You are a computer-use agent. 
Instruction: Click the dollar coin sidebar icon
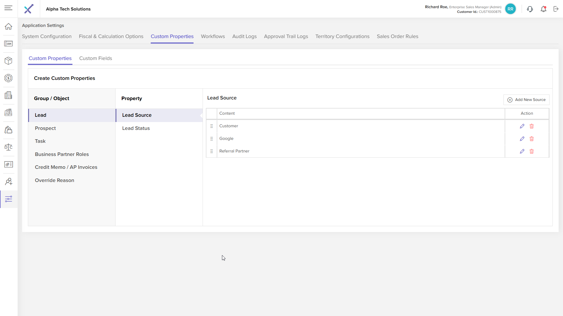(x=9, y=78)
